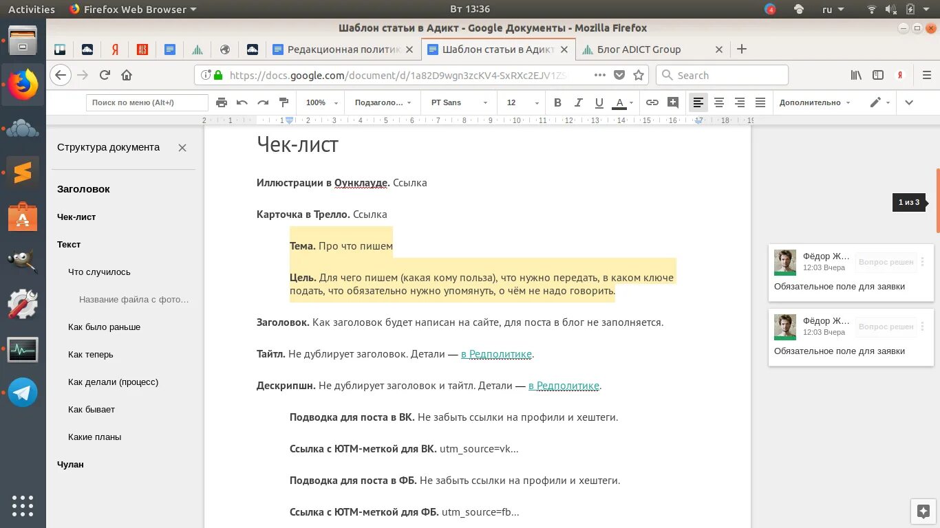940x528 pixels.
Task: Open options menu of second comment
Action: tap(922, 327)
